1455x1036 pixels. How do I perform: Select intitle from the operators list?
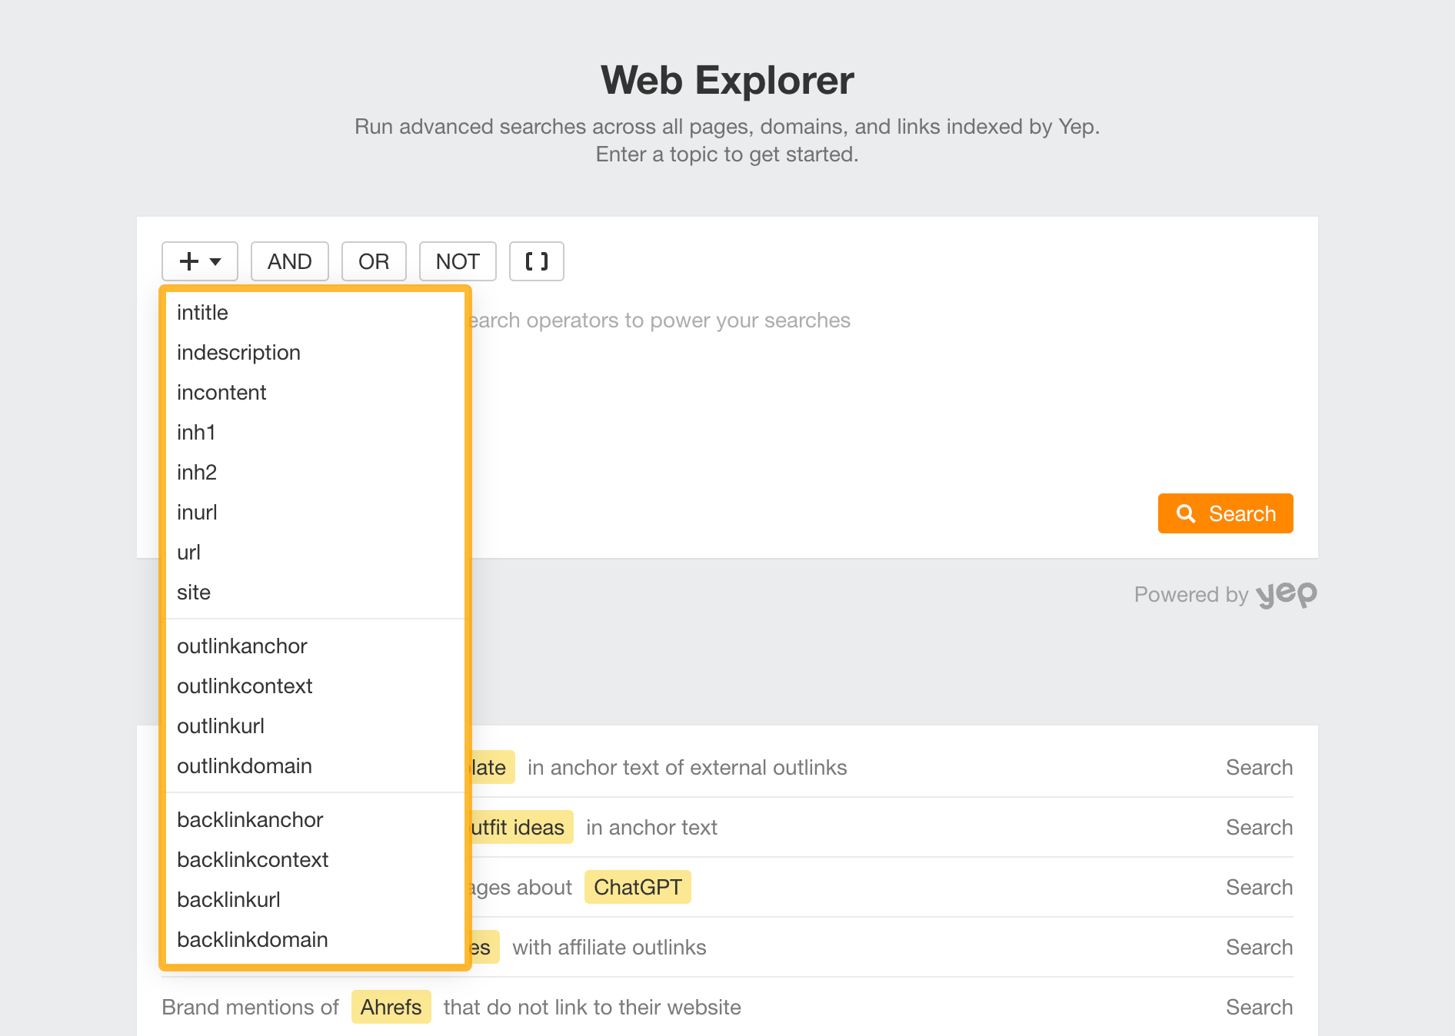pos(202,312)
